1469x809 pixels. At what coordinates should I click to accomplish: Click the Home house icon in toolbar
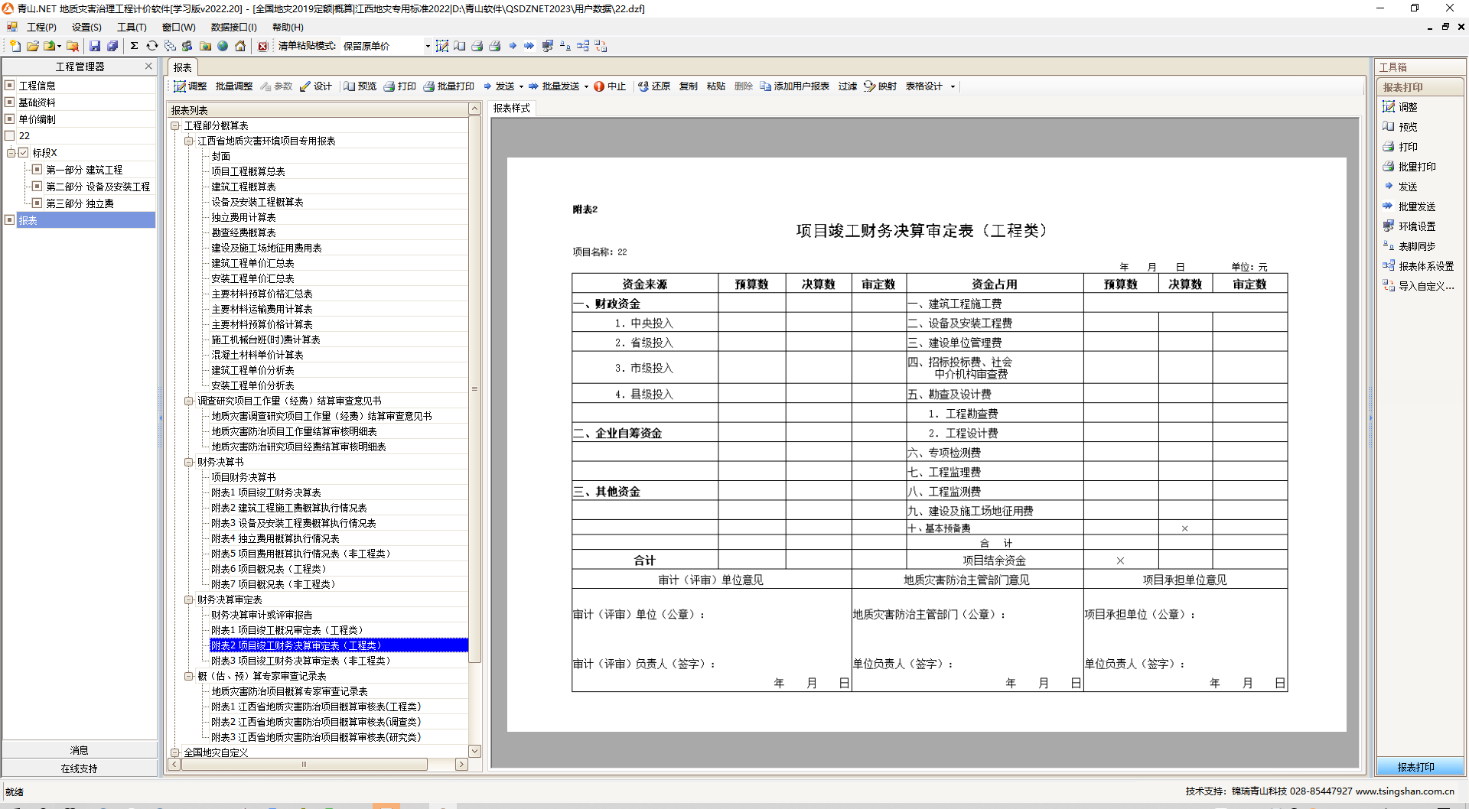(240, 46)
